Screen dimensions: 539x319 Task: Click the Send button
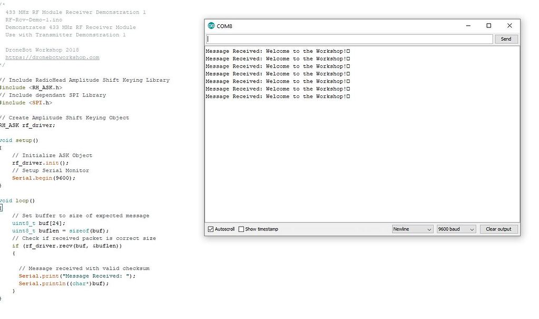[505, 39]
